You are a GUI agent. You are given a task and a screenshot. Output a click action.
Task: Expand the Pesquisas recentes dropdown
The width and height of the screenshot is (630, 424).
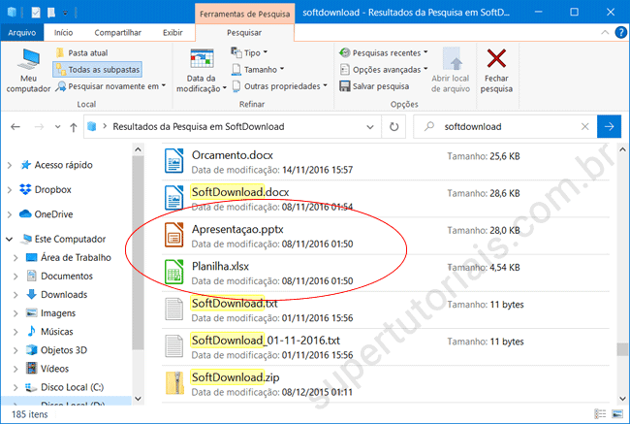pyautogui.click(x=384, y=52)
